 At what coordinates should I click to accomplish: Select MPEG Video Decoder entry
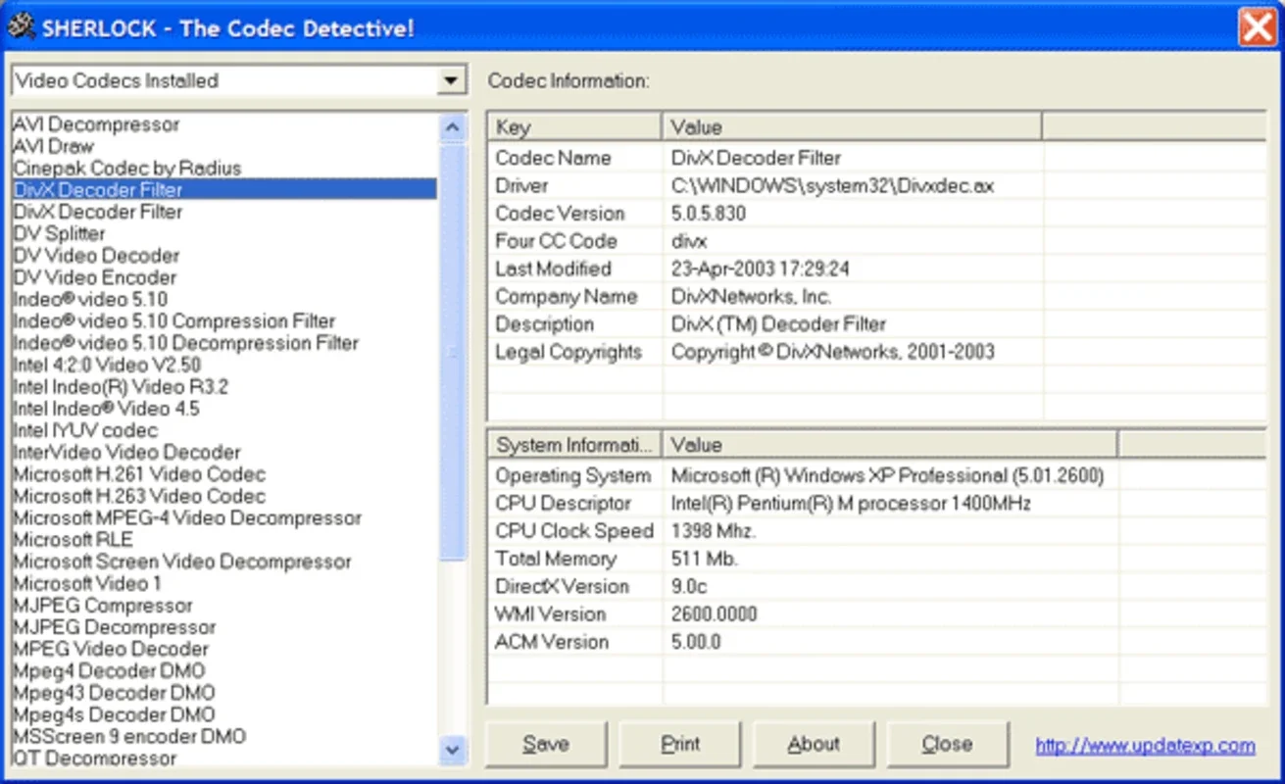pyautogui.click(x=224, y=649)
